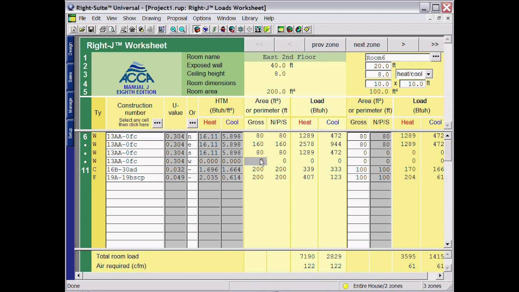The image size is (519, 292).
Task: Click the ellipsis under Construction number header
Action: point(157,123)
